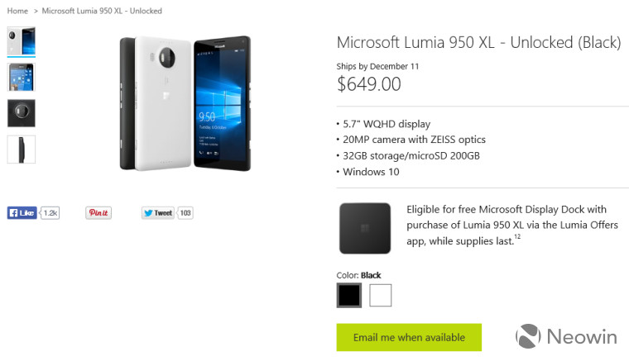This screenshot has width=629, height=361.
Task: Select the third thumbnail of camera closeup
Action: 22,113
